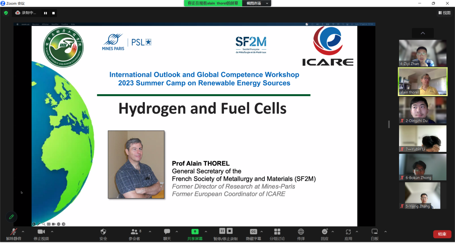Stop video with the camera button
Screen dimensions: 455x243
pyautogui.click(x=41, y=232)
